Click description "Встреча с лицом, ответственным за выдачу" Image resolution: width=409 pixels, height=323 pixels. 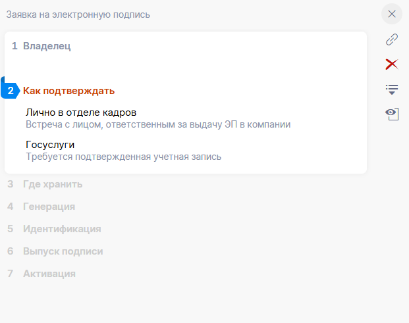(158, 124)
